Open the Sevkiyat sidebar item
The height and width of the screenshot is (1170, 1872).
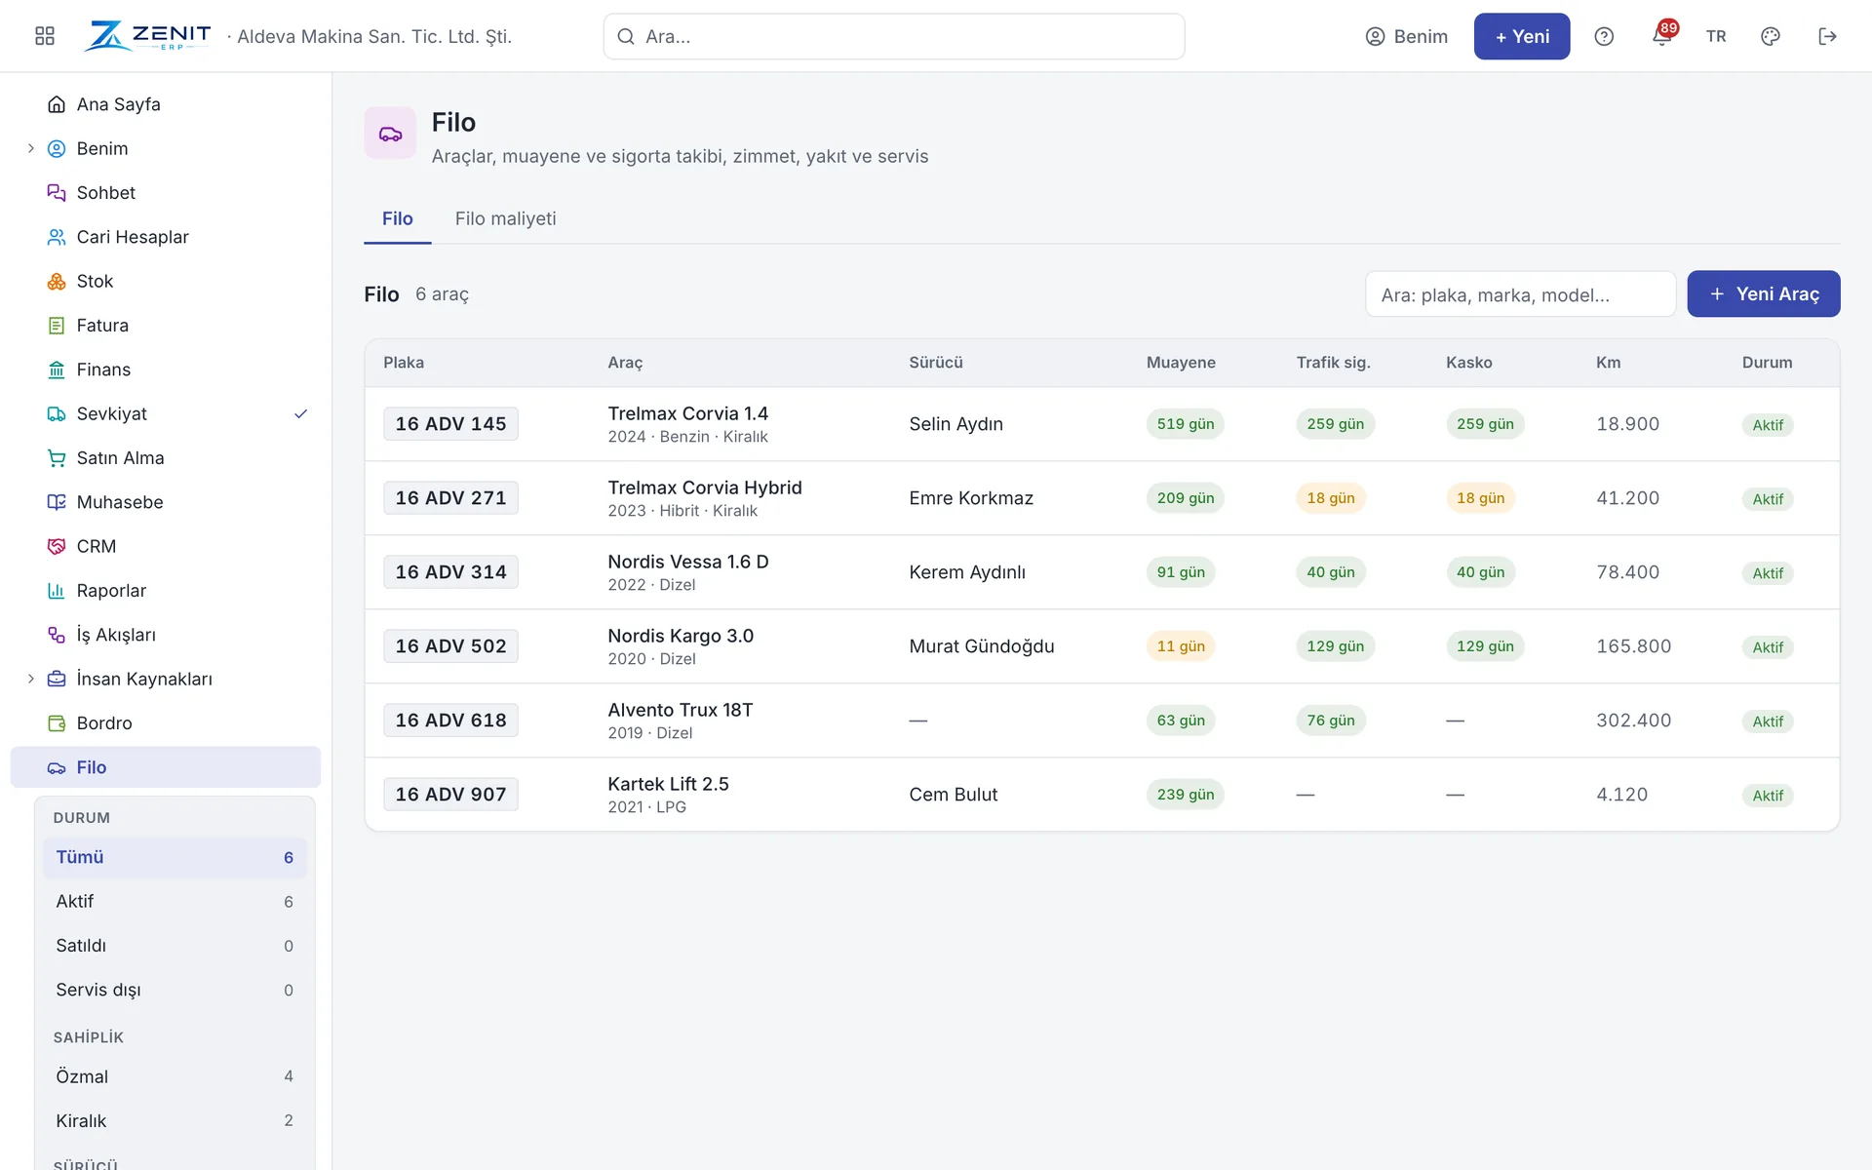[166, 413]
